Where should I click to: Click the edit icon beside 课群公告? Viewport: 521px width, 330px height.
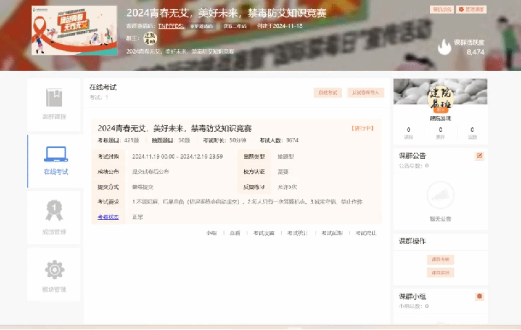pyautogui.click(x=480, y=156)
